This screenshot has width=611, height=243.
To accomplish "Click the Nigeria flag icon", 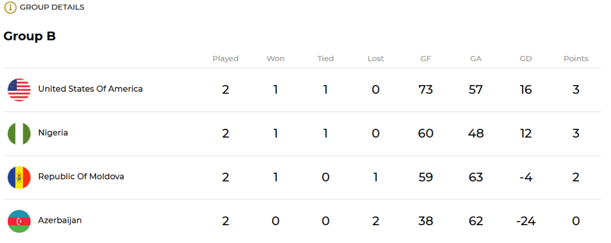I will [x=19, y=133].
